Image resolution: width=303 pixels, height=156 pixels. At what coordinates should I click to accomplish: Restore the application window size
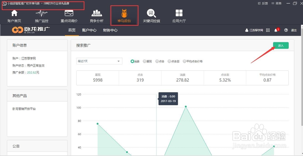click(x=295, y=3)
